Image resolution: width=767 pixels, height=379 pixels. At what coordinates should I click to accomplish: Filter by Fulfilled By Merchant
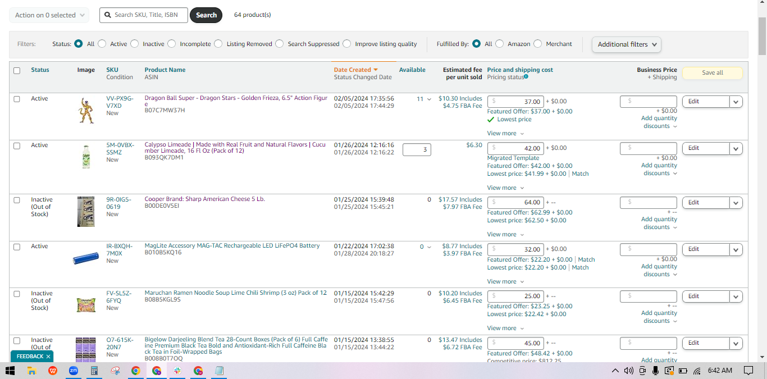(538, 44)
